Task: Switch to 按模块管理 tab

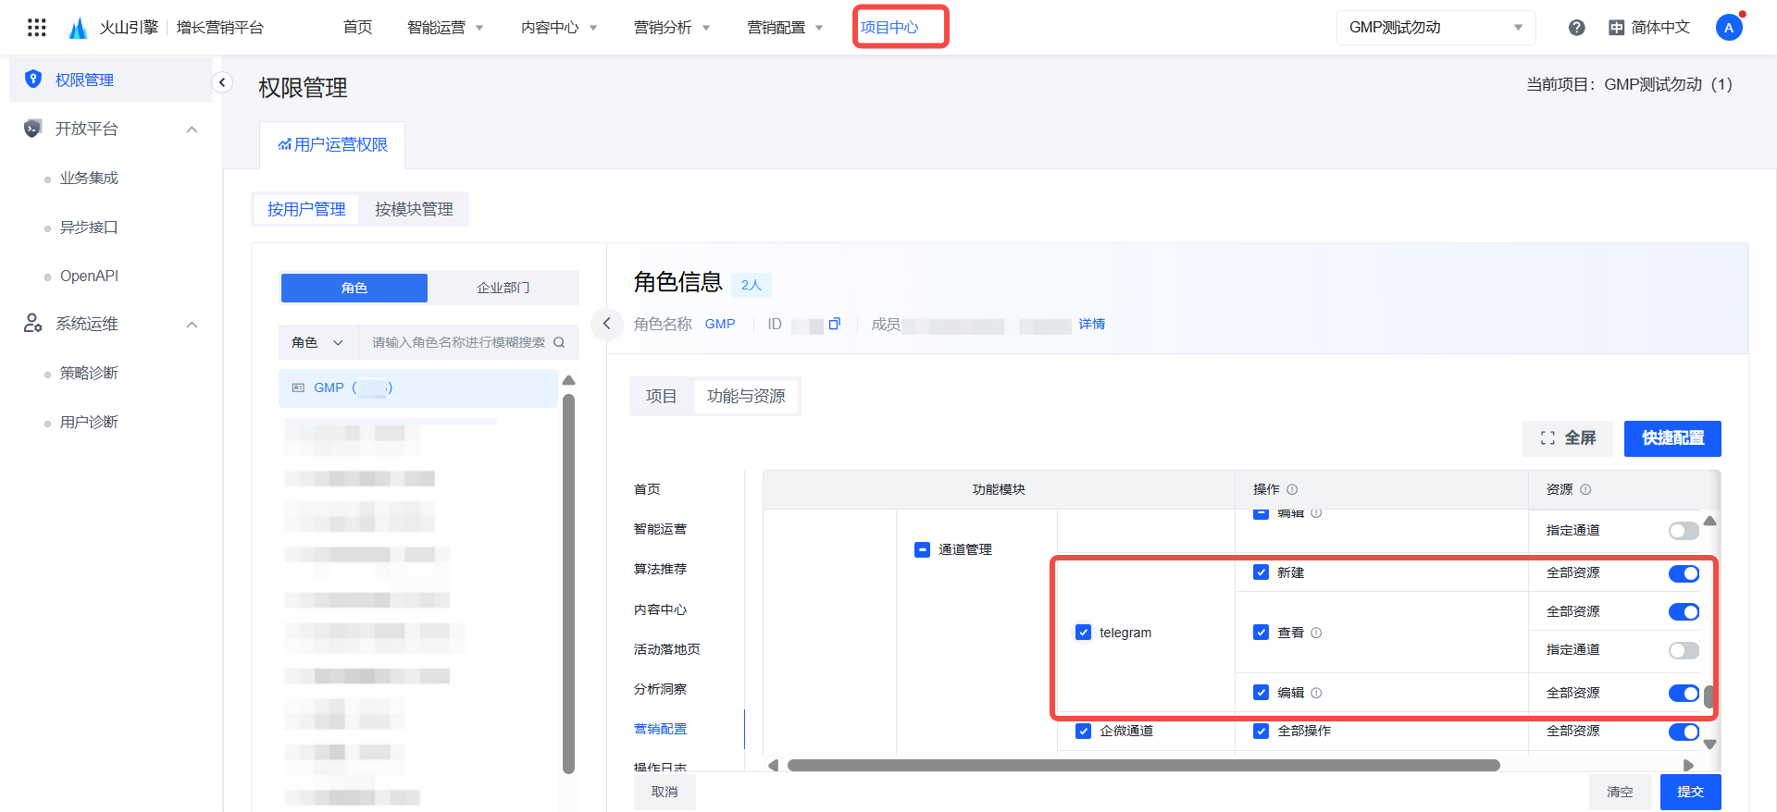Action: point(414,209)
